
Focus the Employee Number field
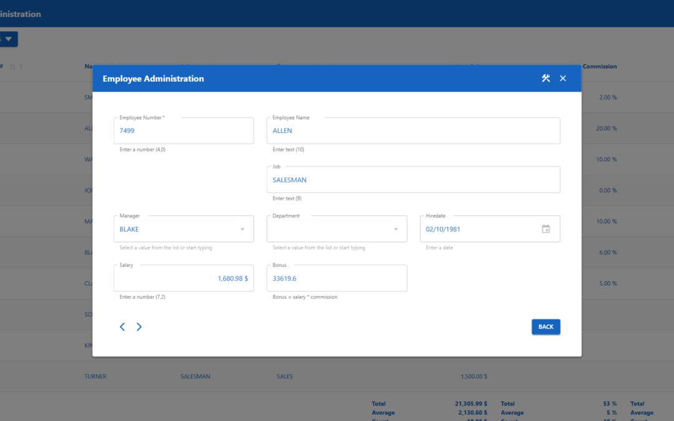[x=183, y=130]
